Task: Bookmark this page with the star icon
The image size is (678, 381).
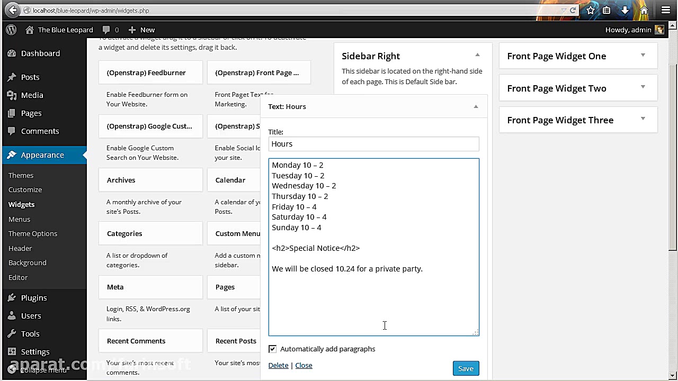Action: coord(591,10)
